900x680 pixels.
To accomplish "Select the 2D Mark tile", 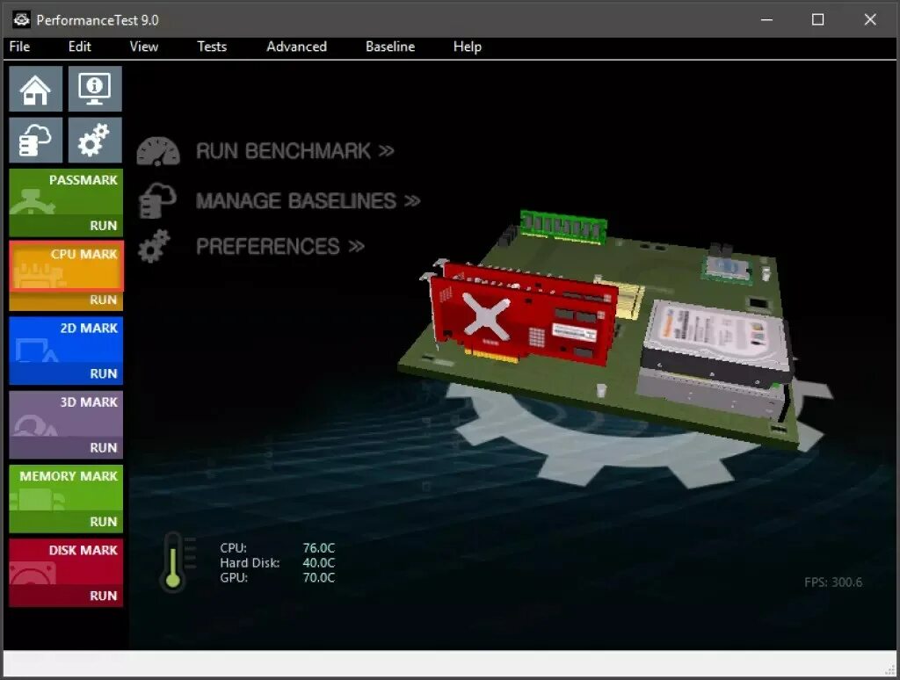I will pyautogui.click(x=66, y=340).
